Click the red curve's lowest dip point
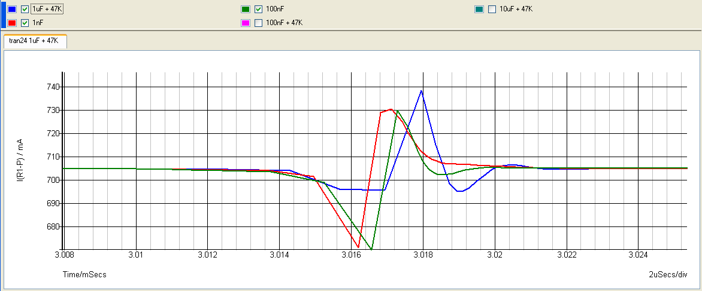The height and width of the screenshot is (291, 702). tap(358, 247)
